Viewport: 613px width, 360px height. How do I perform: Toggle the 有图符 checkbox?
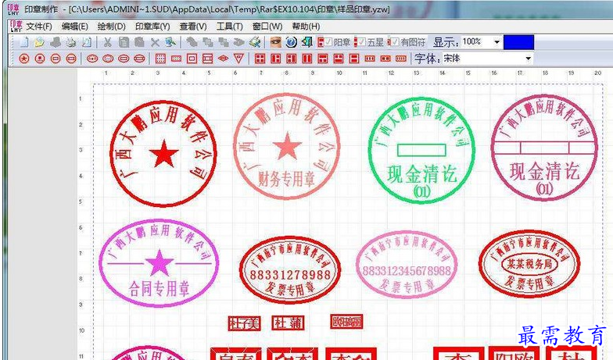[x=395, y=41]
